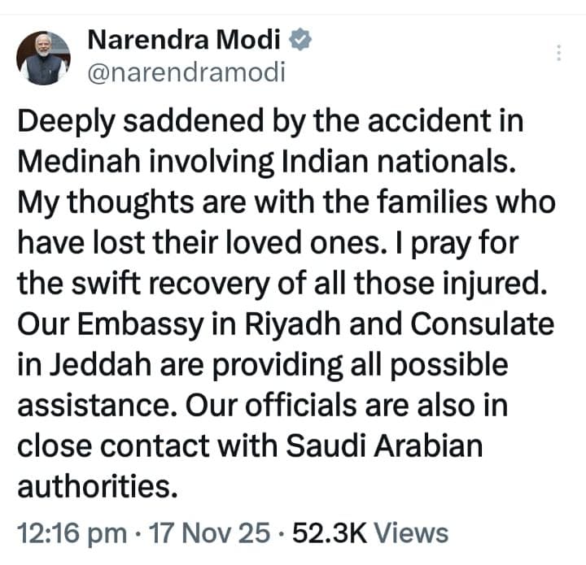Open the three-dot more options menu
586x565 pixels.
coord(558,54)
